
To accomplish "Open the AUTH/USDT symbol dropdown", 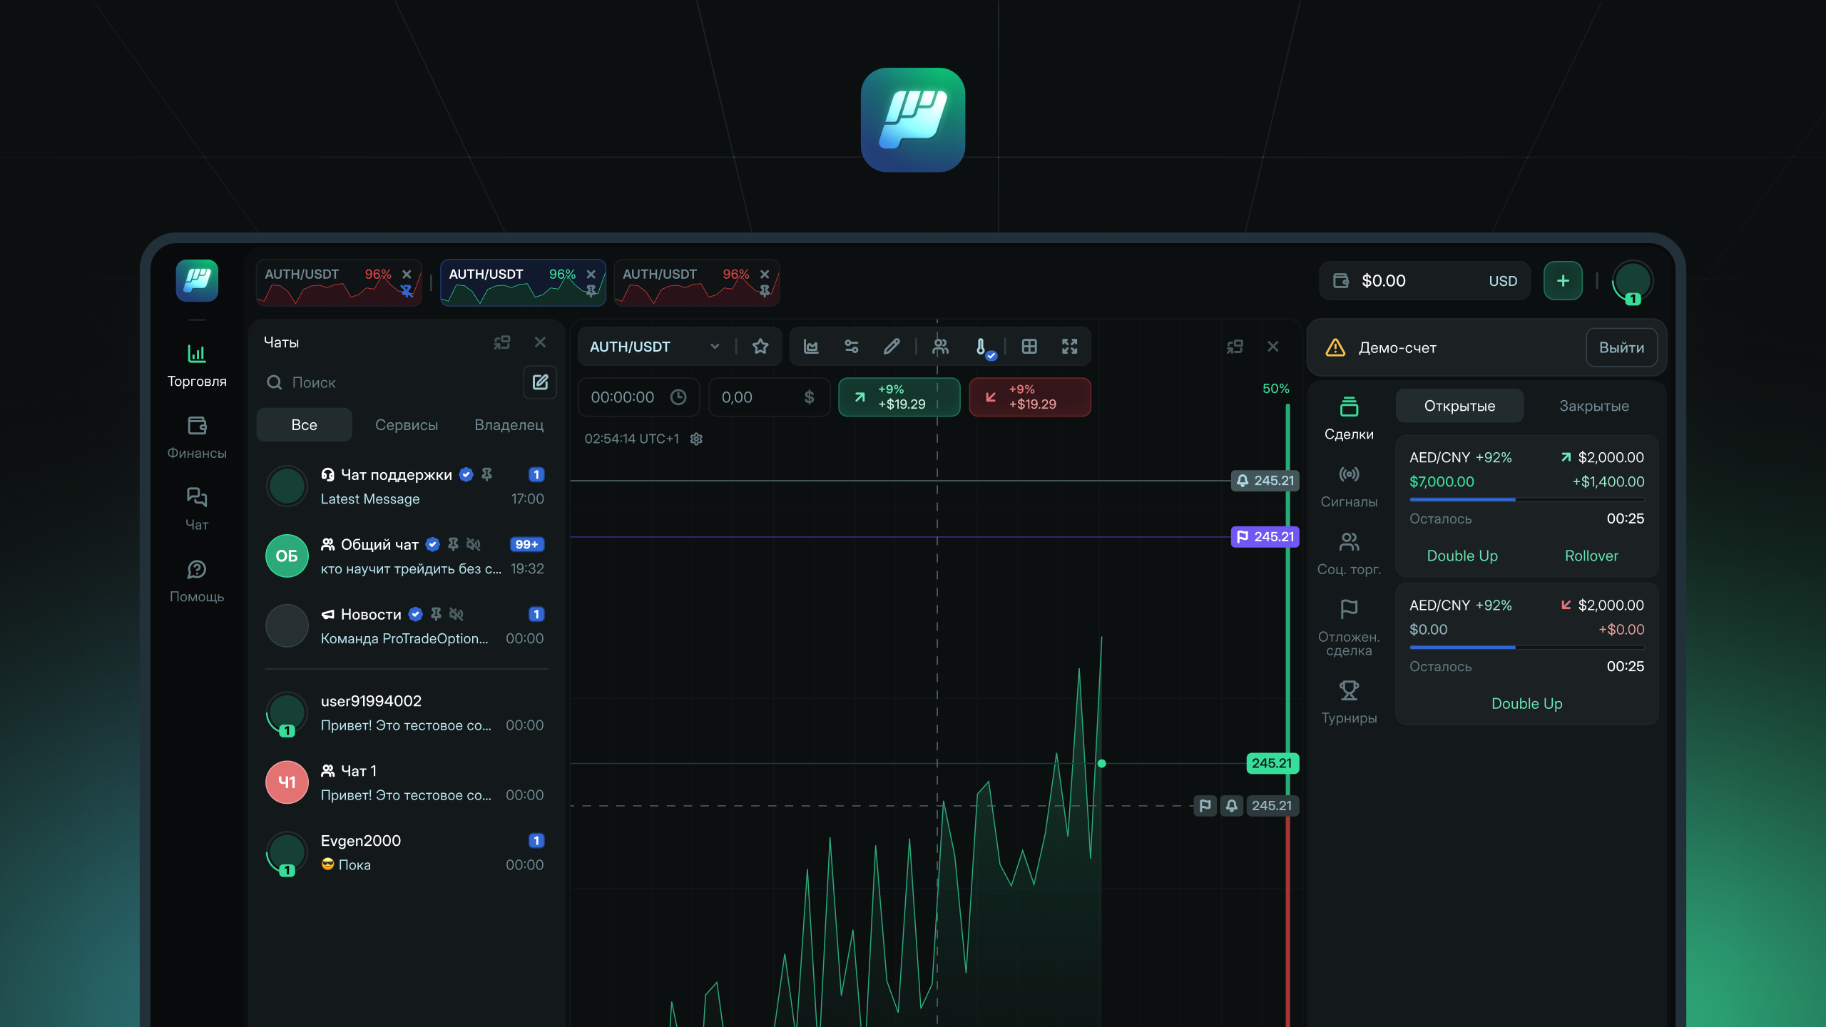I will [x=715, y=347].
